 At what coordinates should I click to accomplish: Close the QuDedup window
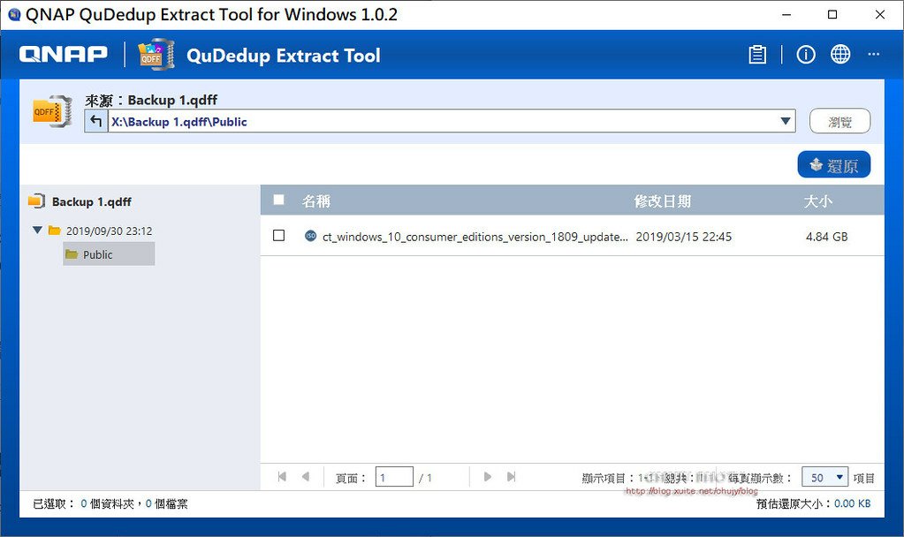click(880, 14)
